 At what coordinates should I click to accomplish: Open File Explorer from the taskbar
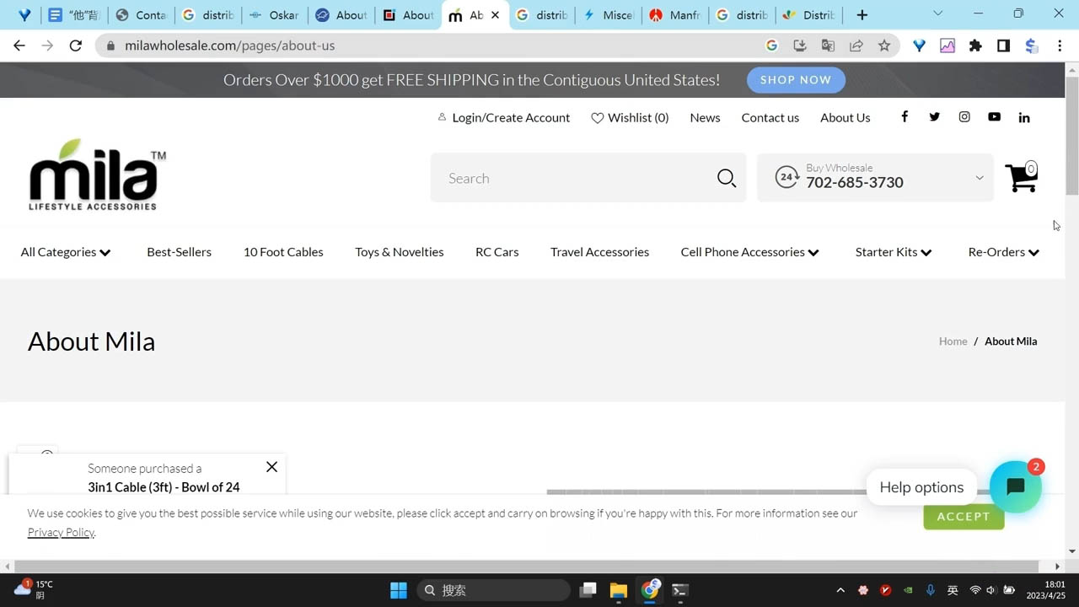tap(619, 590)
